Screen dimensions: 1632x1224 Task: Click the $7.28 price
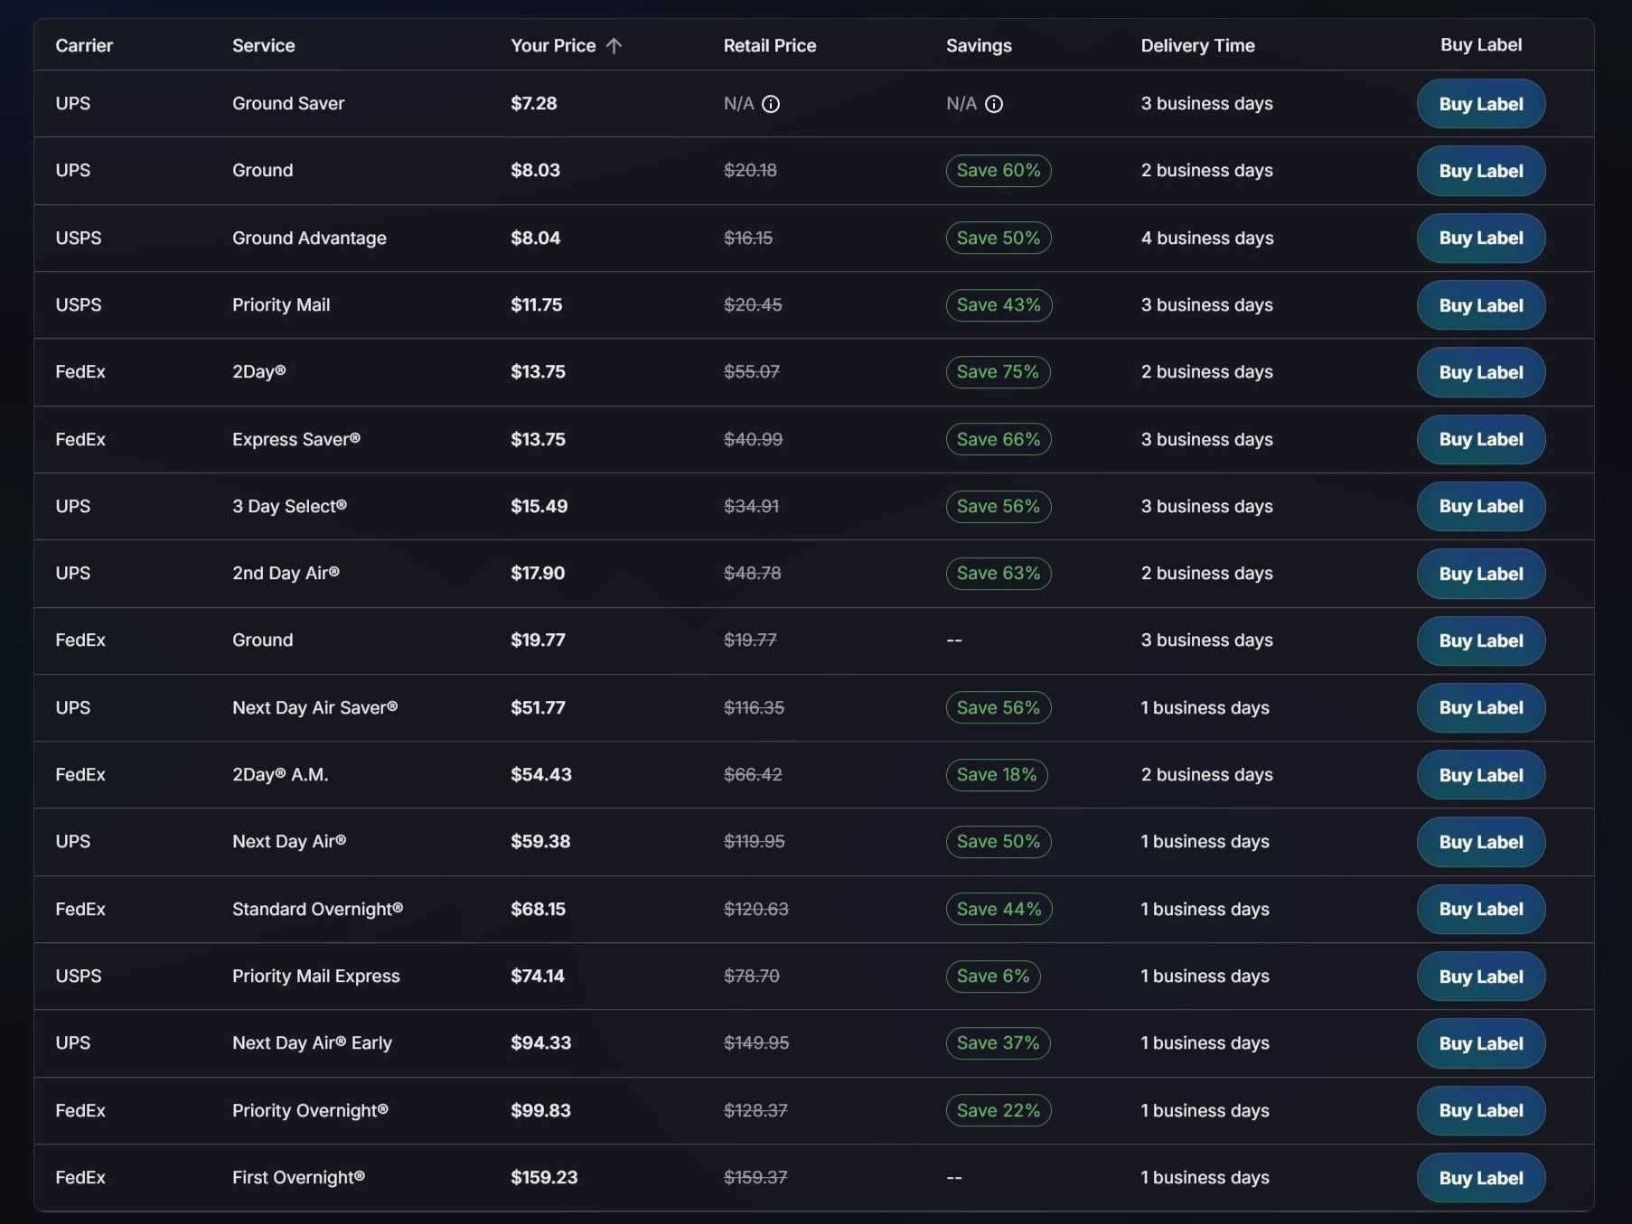click(534, 104)
